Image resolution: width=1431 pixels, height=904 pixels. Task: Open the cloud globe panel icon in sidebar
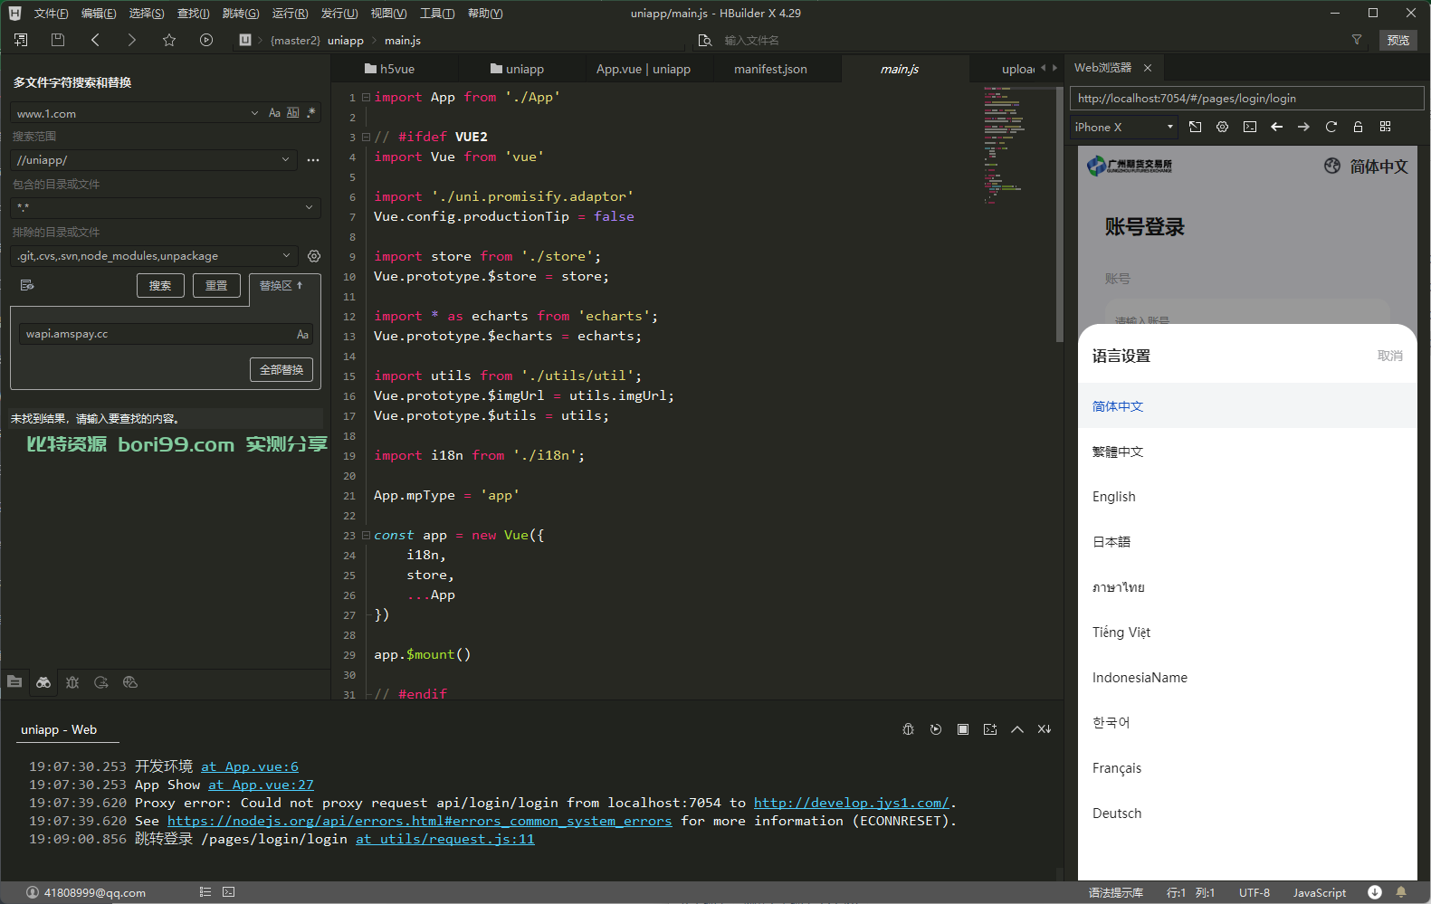pos(130,682)
